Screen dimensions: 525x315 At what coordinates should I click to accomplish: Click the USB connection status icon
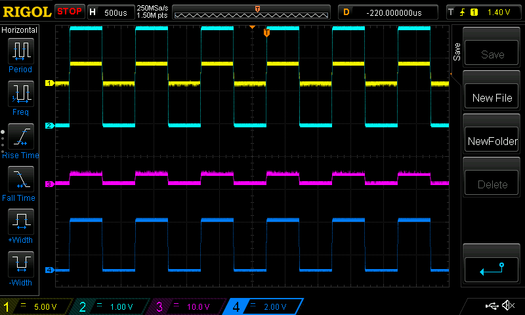(x=492, y=305)
